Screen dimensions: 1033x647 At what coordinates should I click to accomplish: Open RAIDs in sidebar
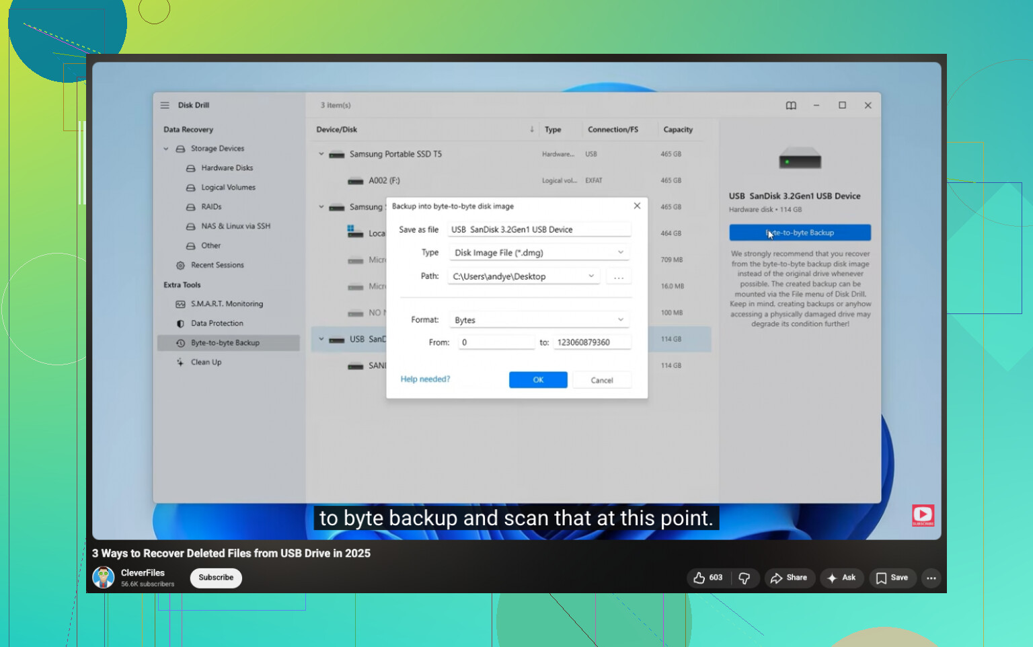211,207
